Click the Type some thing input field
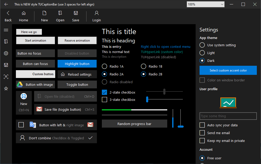 [x=228, y=116]
